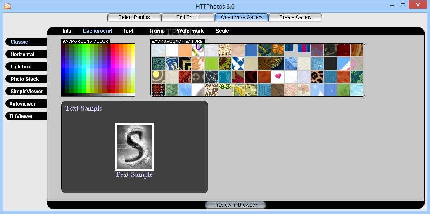Apply the green grass texture

tap(344, 90)
